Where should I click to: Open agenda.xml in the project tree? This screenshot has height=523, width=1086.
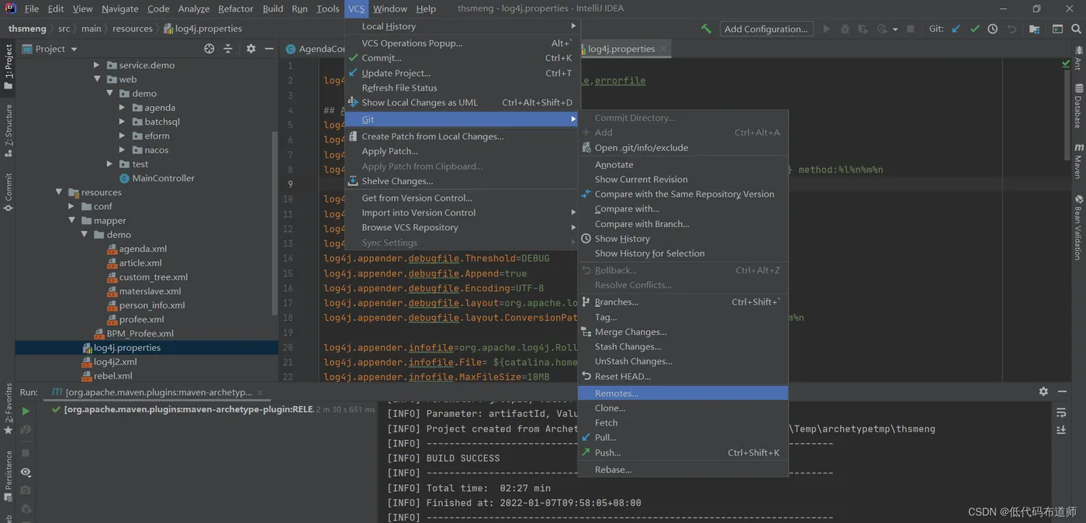(x=143, y=249)
